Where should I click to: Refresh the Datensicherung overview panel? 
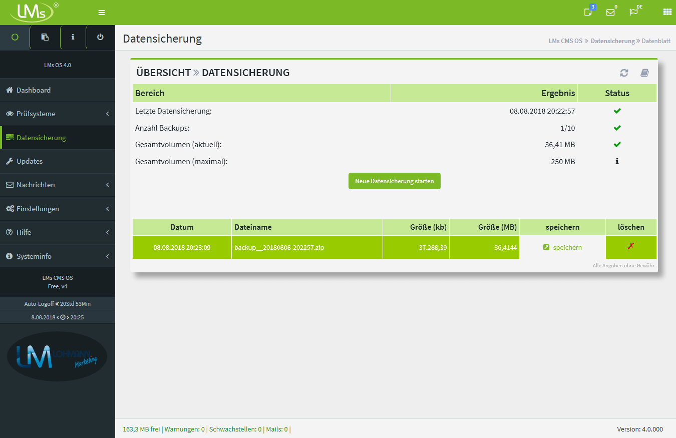[x=624, y=73]
